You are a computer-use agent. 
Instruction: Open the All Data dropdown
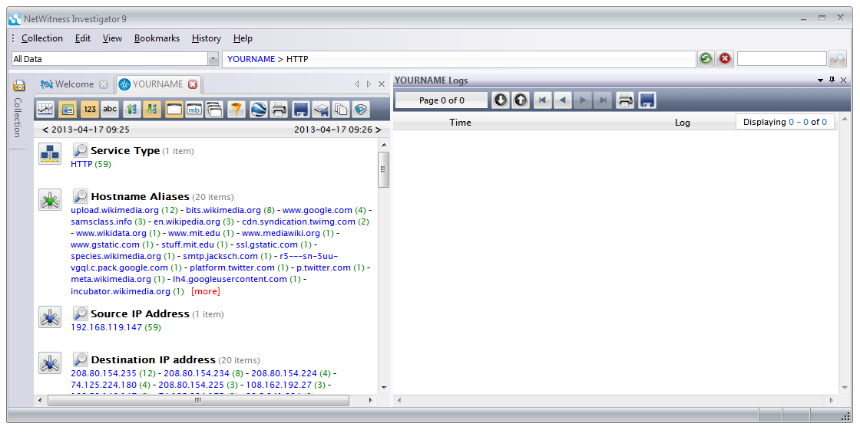click(x=213, y=58)
